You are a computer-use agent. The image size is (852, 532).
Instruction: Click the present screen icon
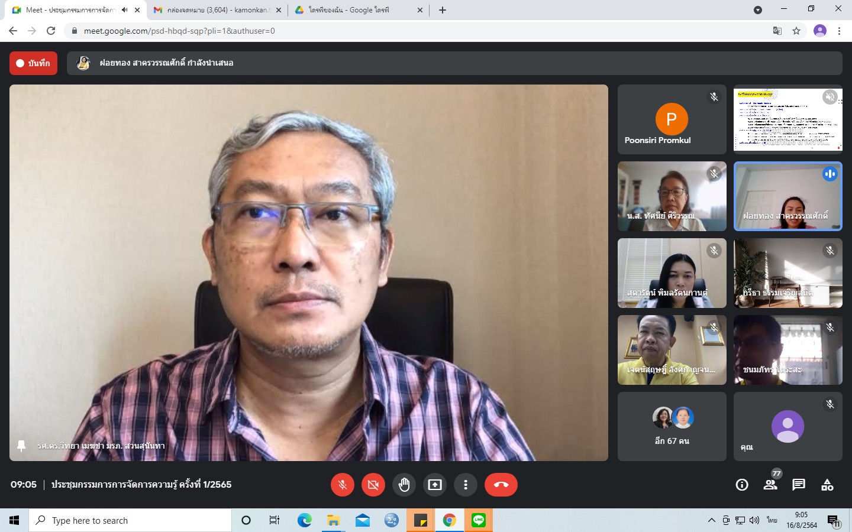[x=435, y=485]
